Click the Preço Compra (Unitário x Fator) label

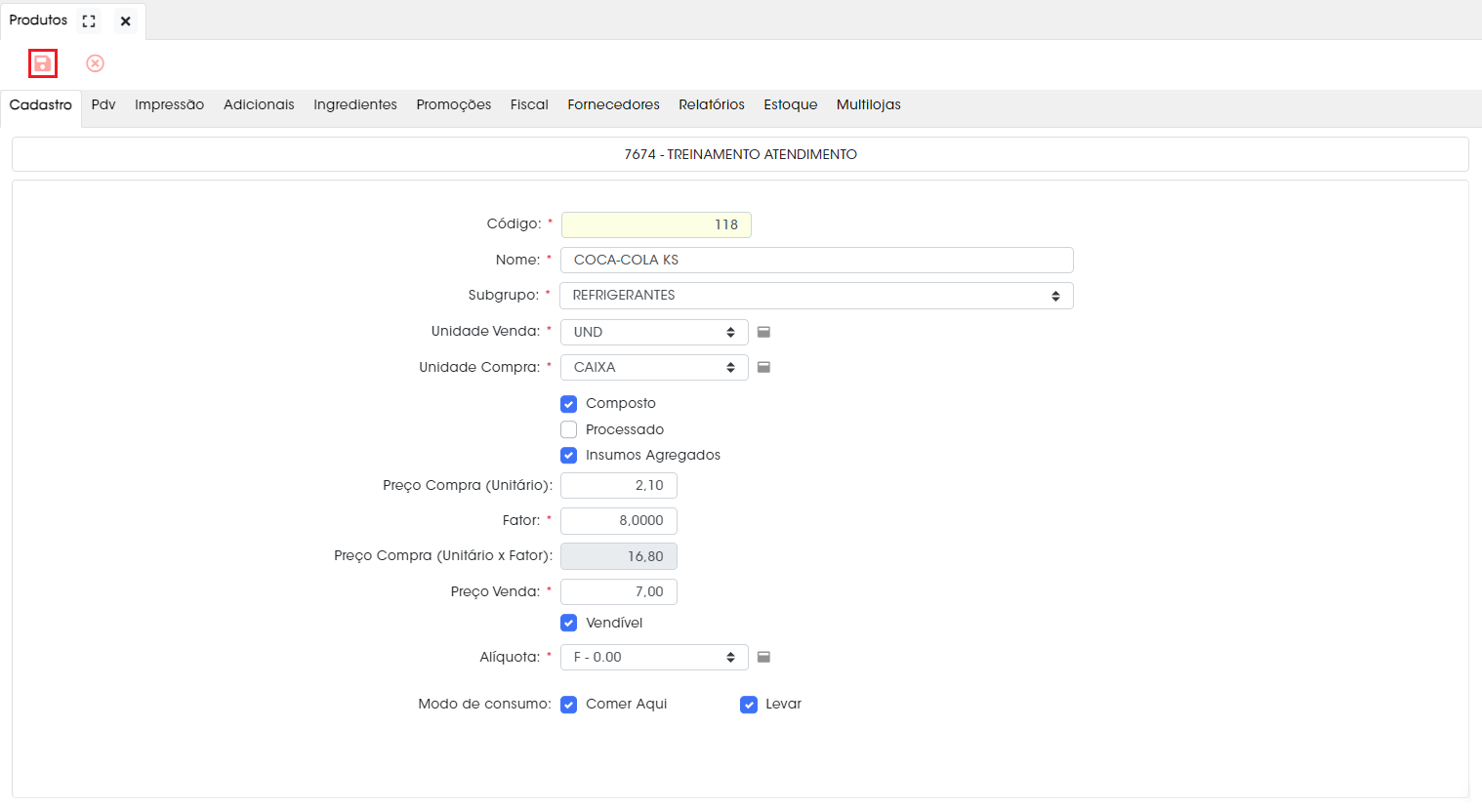(x=443, y=555)
